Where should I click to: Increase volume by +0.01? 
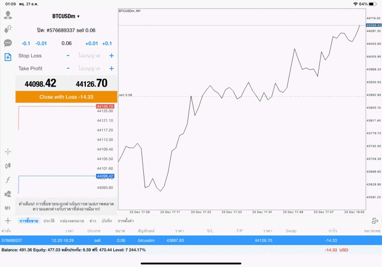(x=91, y=43)
